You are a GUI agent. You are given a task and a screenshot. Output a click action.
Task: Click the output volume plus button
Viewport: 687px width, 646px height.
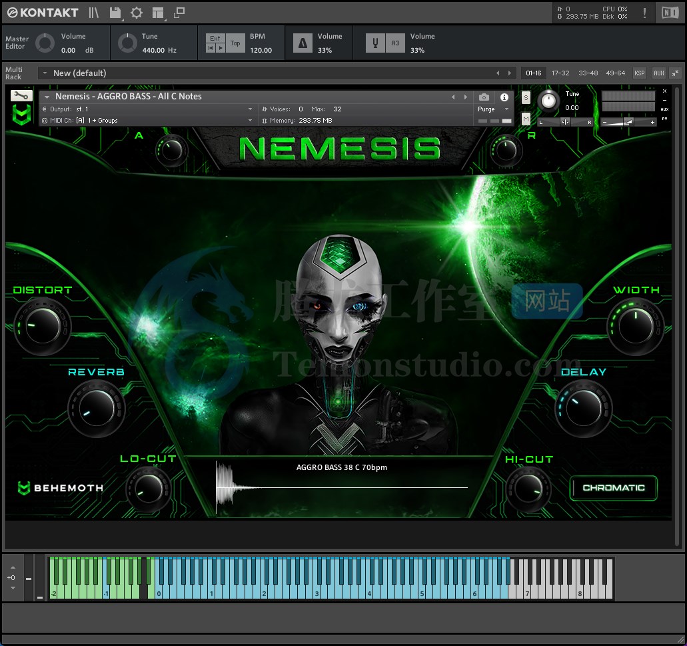(652, 122)
